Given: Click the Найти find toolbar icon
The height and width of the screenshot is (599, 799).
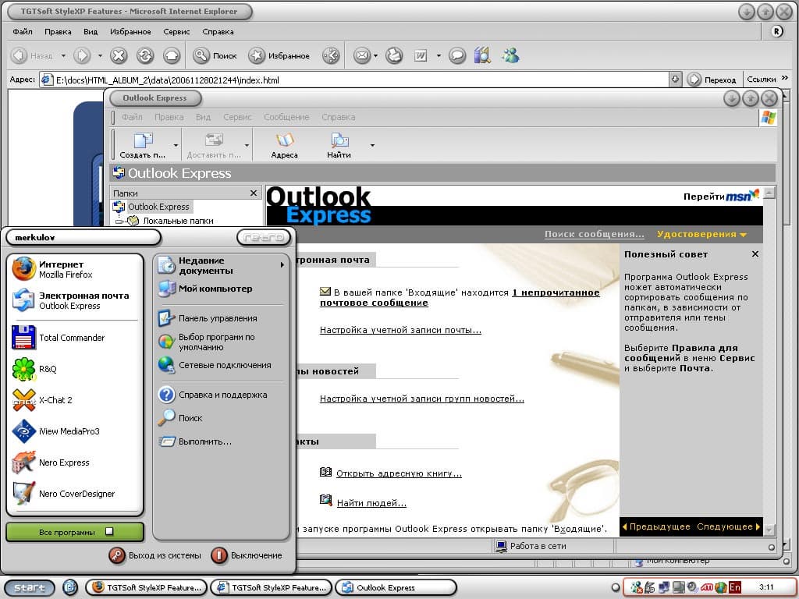Looking at the screenshot, I should [x=339, y=145].
